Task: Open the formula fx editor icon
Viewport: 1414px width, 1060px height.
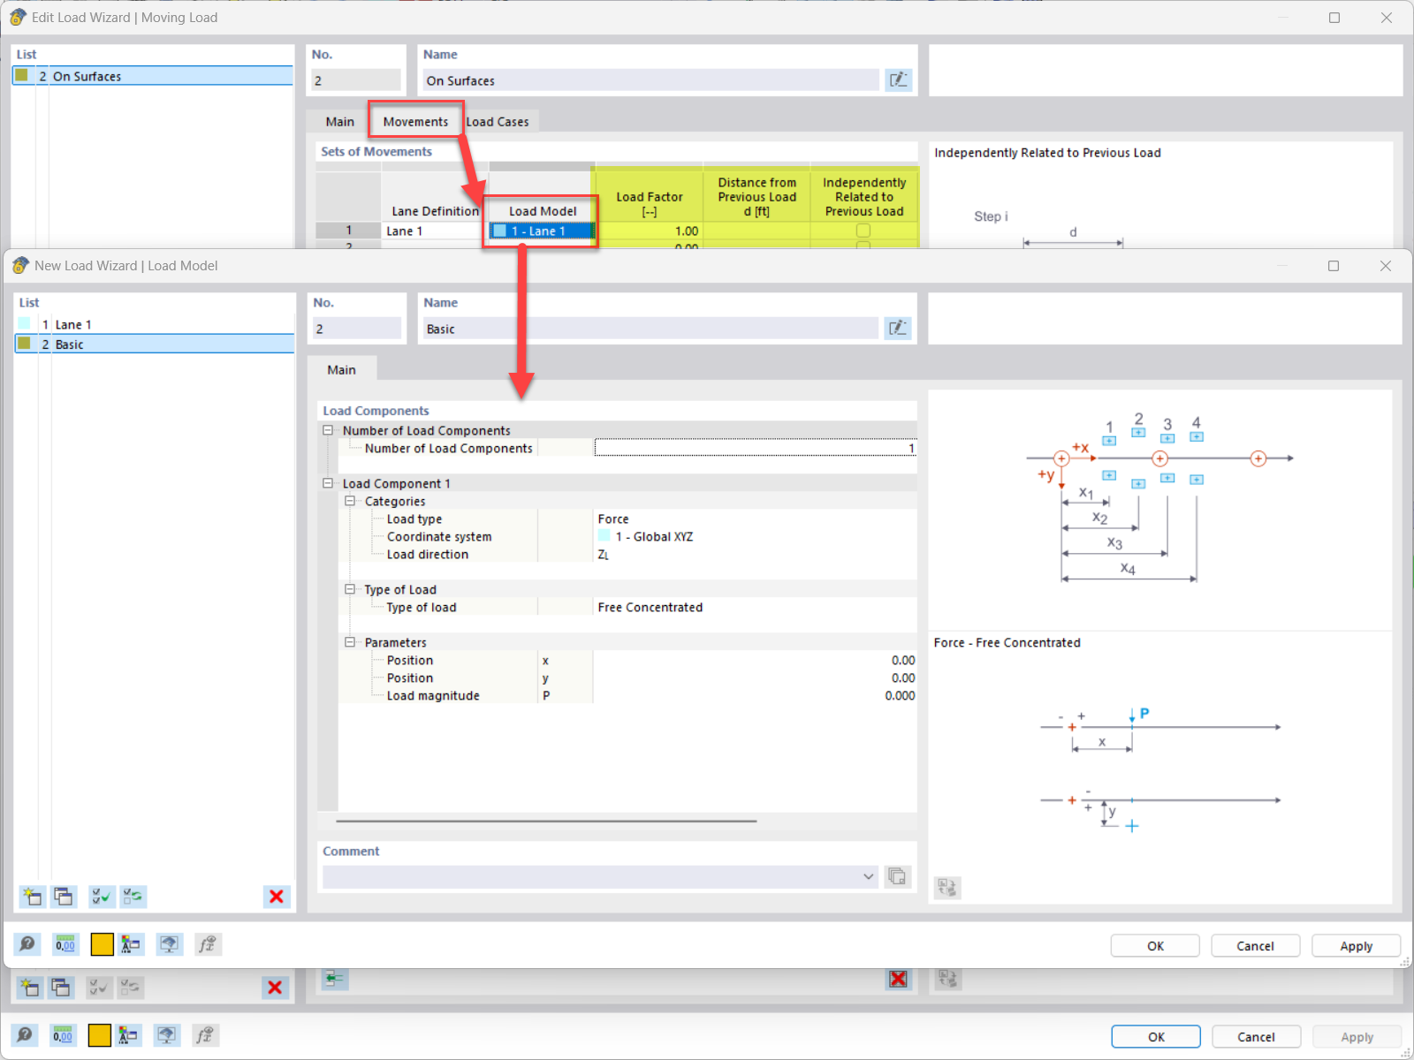Action: coord(207,943)
